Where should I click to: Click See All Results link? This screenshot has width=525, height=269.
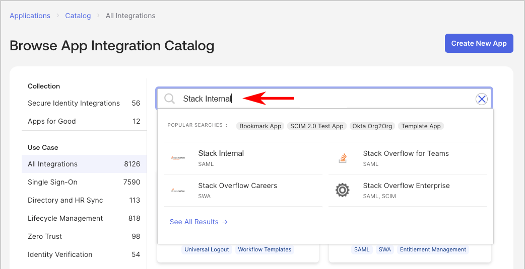tap(199, 222)
